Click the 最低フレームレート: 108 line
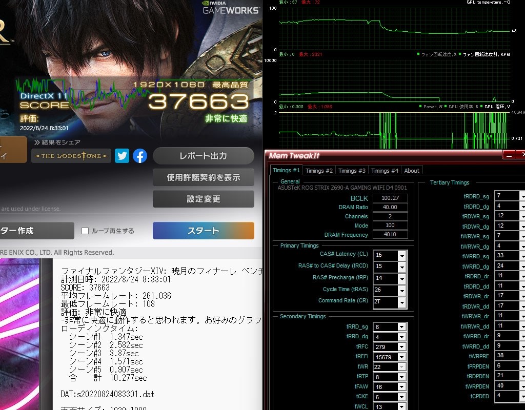 click(108, 304)
